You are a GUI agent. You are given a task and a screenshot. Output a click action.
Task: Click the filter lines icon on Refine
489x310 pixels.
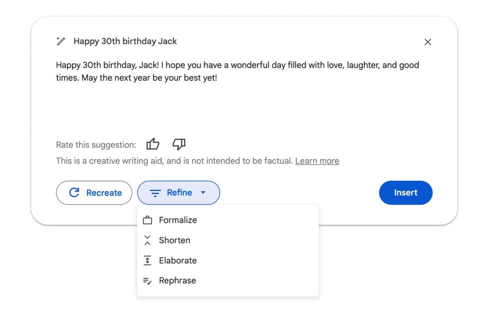coord(155,193)
